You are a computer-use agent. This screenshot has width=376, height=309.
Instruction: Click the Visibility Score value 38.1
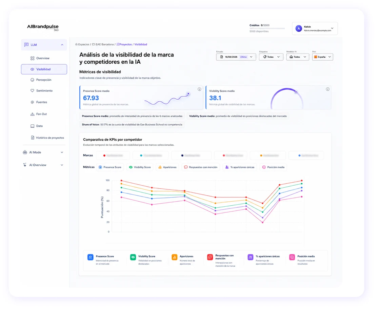pyautogui.click(x=215, y=98)
